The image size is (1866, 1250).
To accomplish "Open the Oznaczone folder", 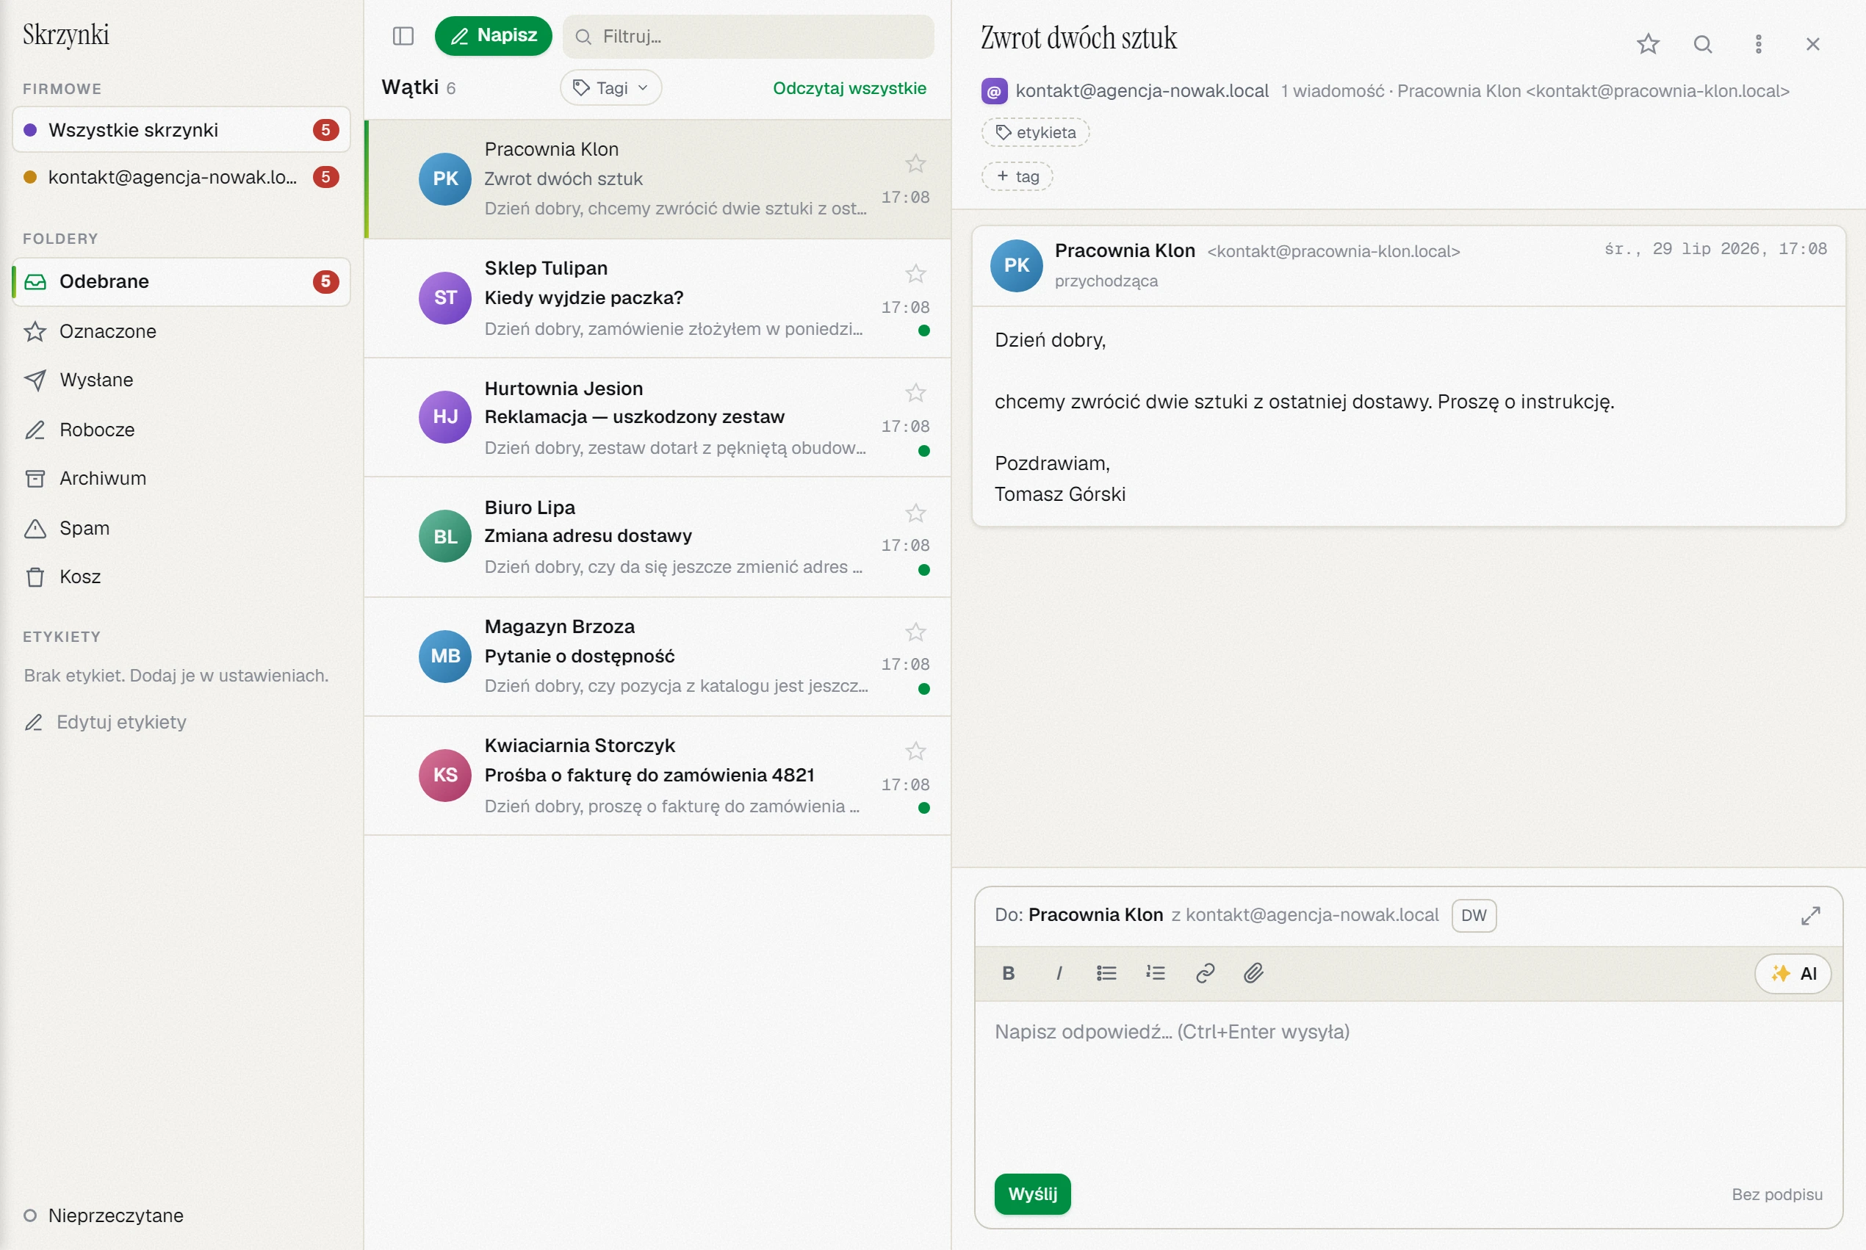I will point(181,330).
